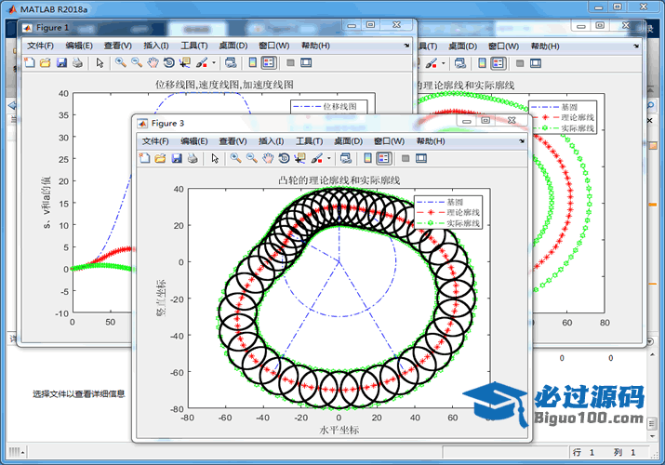
Task: Click 选择文件以查看详细信息 text in MATLAB
Action: click(x=79, y=394)
